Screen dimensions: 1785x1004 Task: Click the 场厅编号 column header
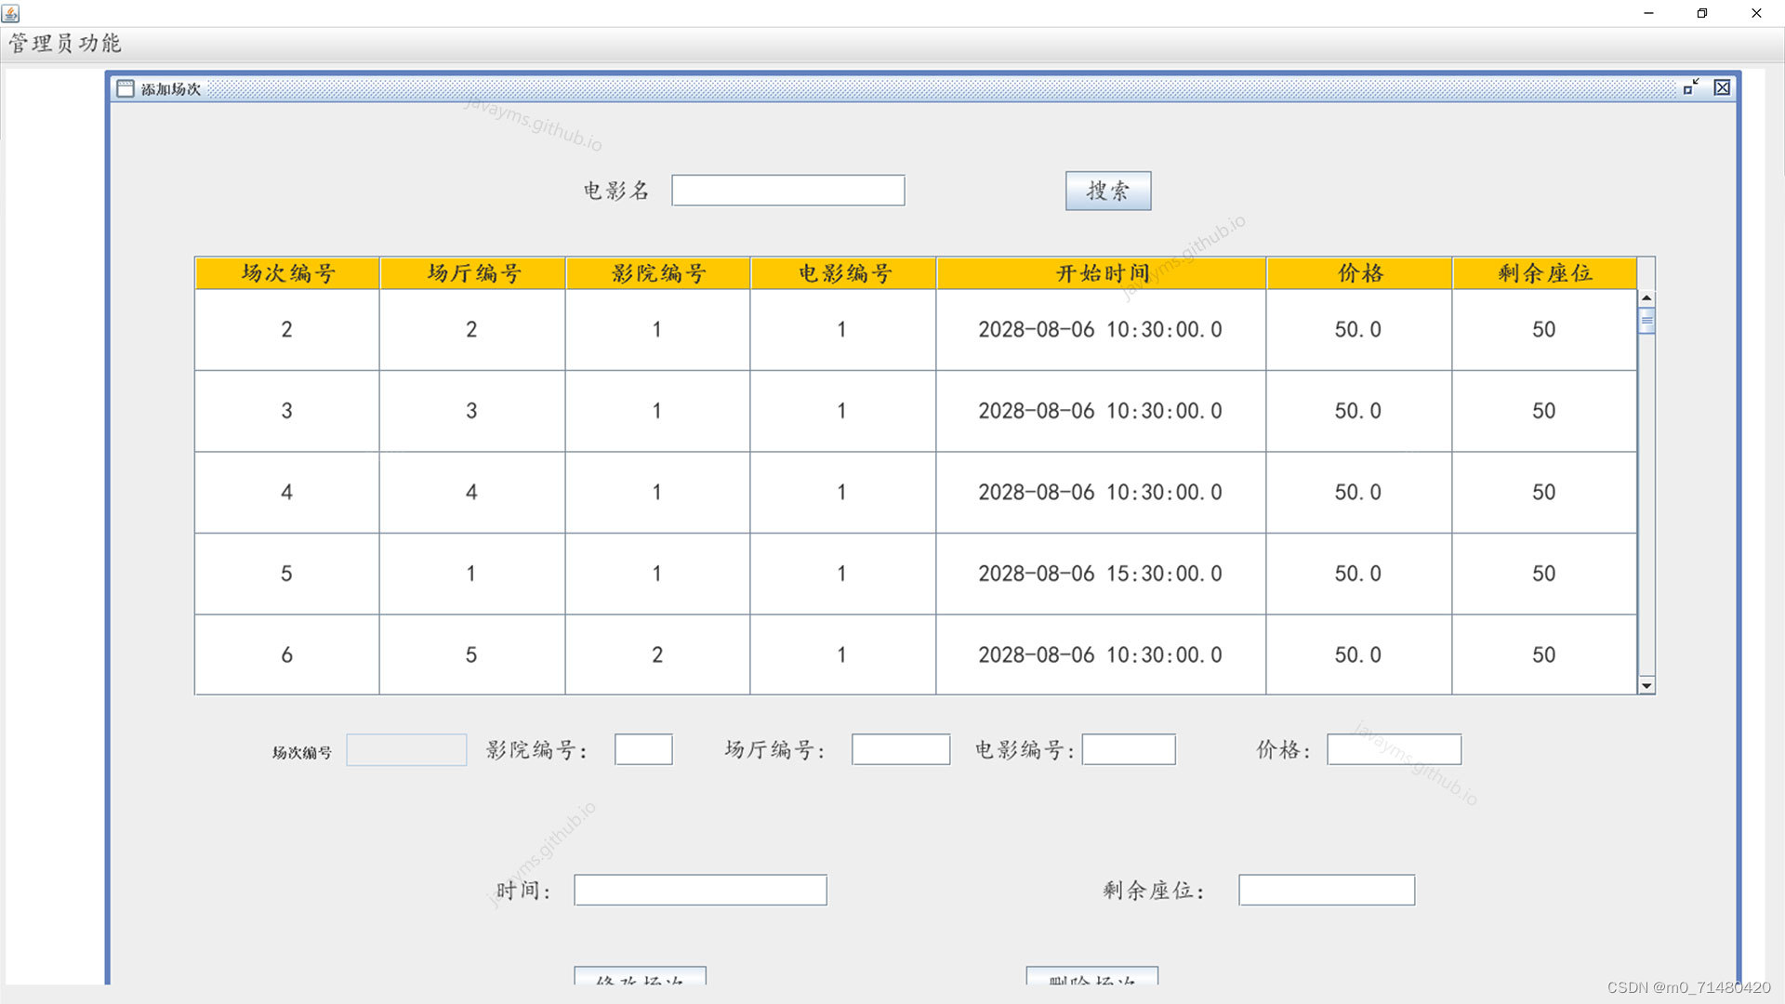tap(472, 273)
